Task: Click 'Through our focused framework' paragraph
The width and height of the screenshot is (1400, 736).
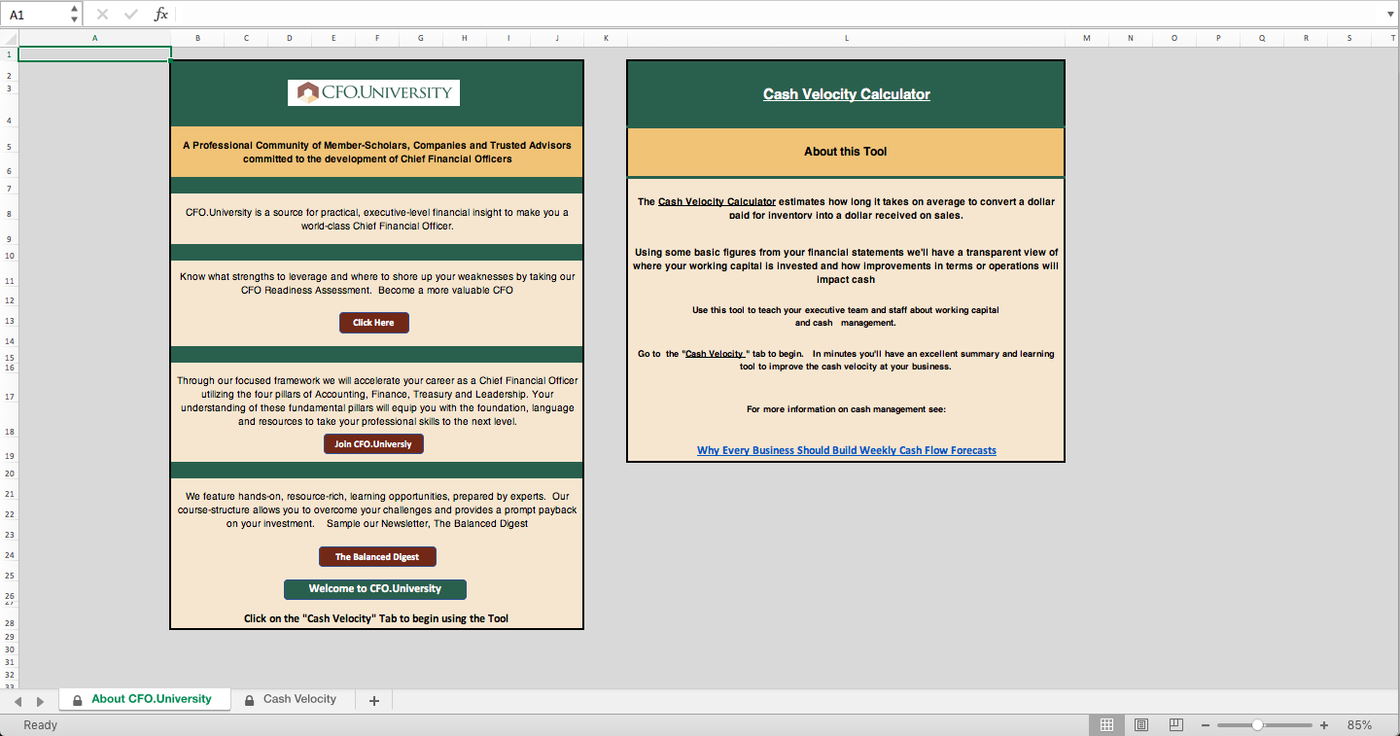Action: coord(377,401)
